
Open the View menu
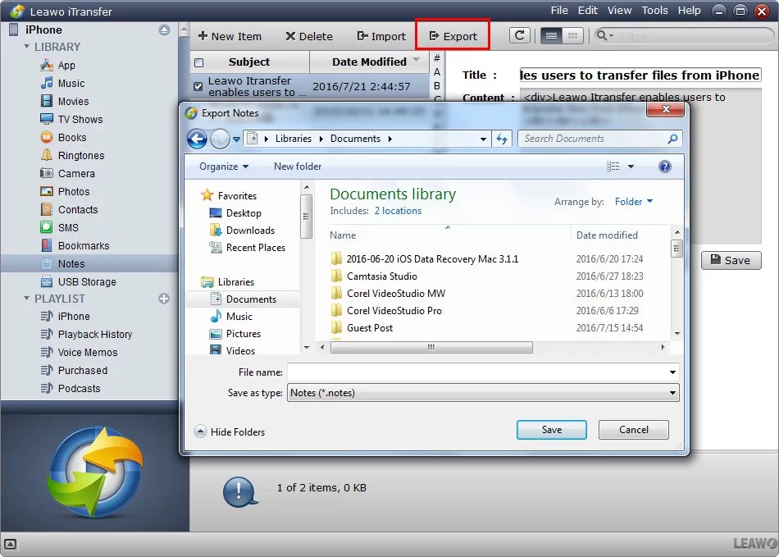619,11
